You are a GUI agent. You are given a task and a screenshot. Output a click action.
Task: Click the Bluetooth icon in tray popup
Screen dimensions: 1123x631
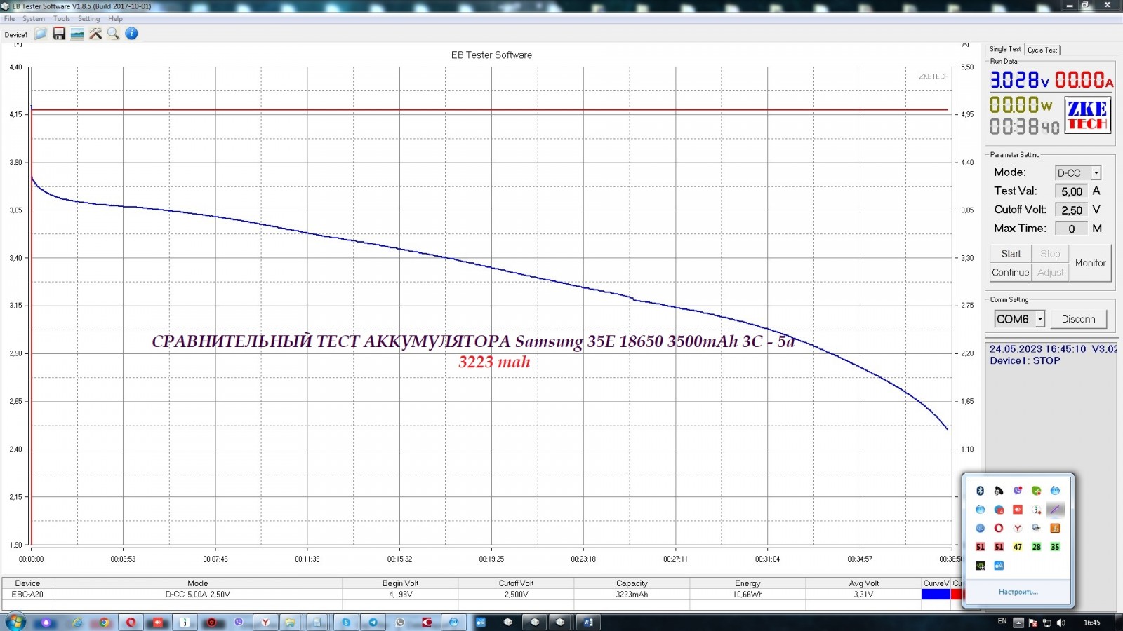click(981, 491)
